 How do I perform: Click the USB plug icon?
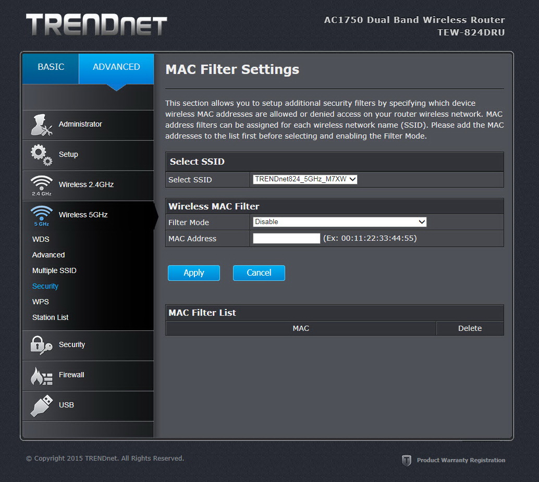pyautogui.click(x=42, y=406)
